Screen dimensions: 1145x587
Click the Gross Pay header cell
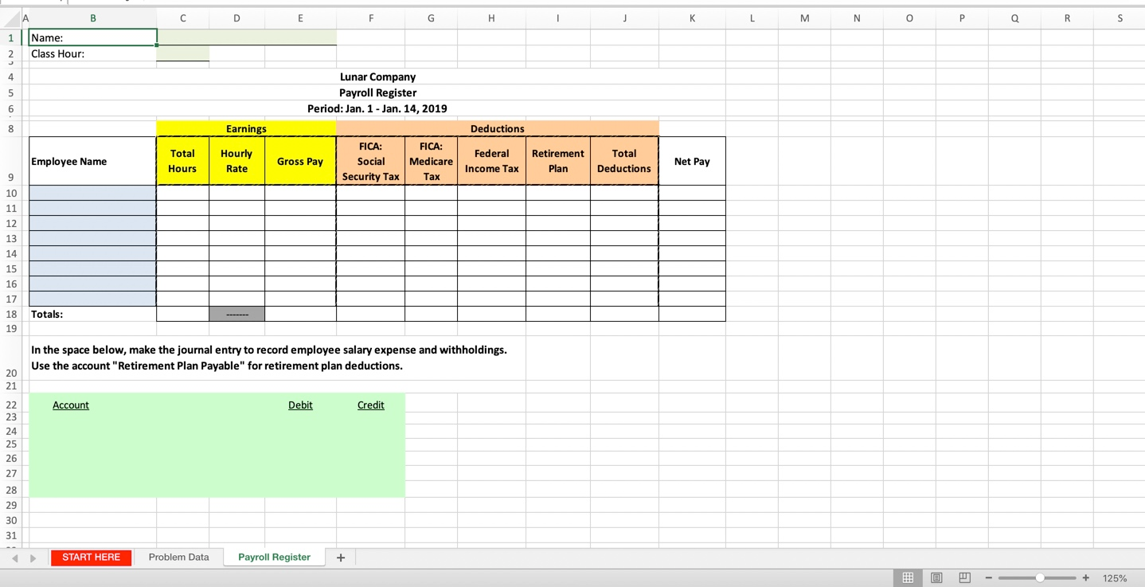300,161
